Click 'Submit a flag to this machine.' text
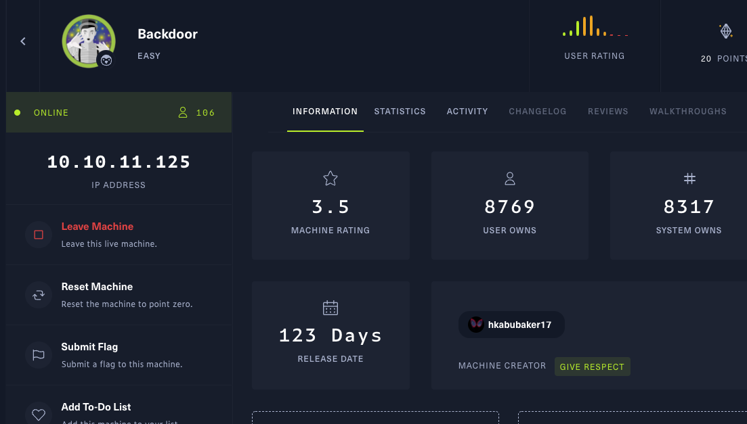 tap(122, 364)
